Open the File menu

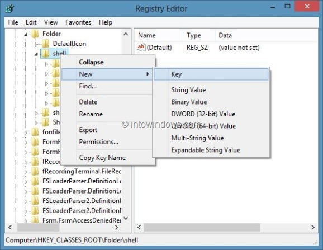coord(13,22)
